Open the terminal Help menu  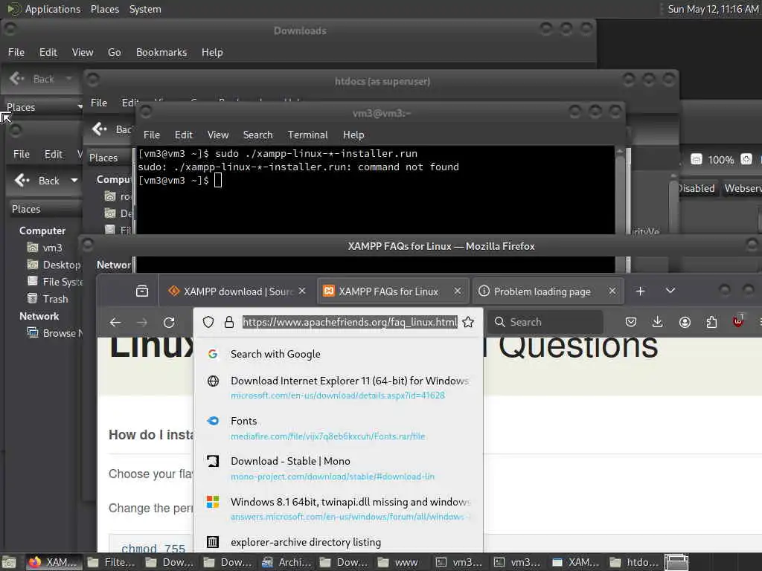pyautogui.click(x=353, y=135)
